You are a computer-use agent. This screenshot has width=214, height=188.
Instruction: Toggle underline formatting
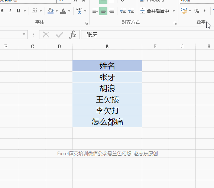coord(18,11)
